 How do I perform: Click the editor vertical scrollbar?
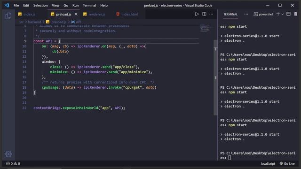pos(215,77)
